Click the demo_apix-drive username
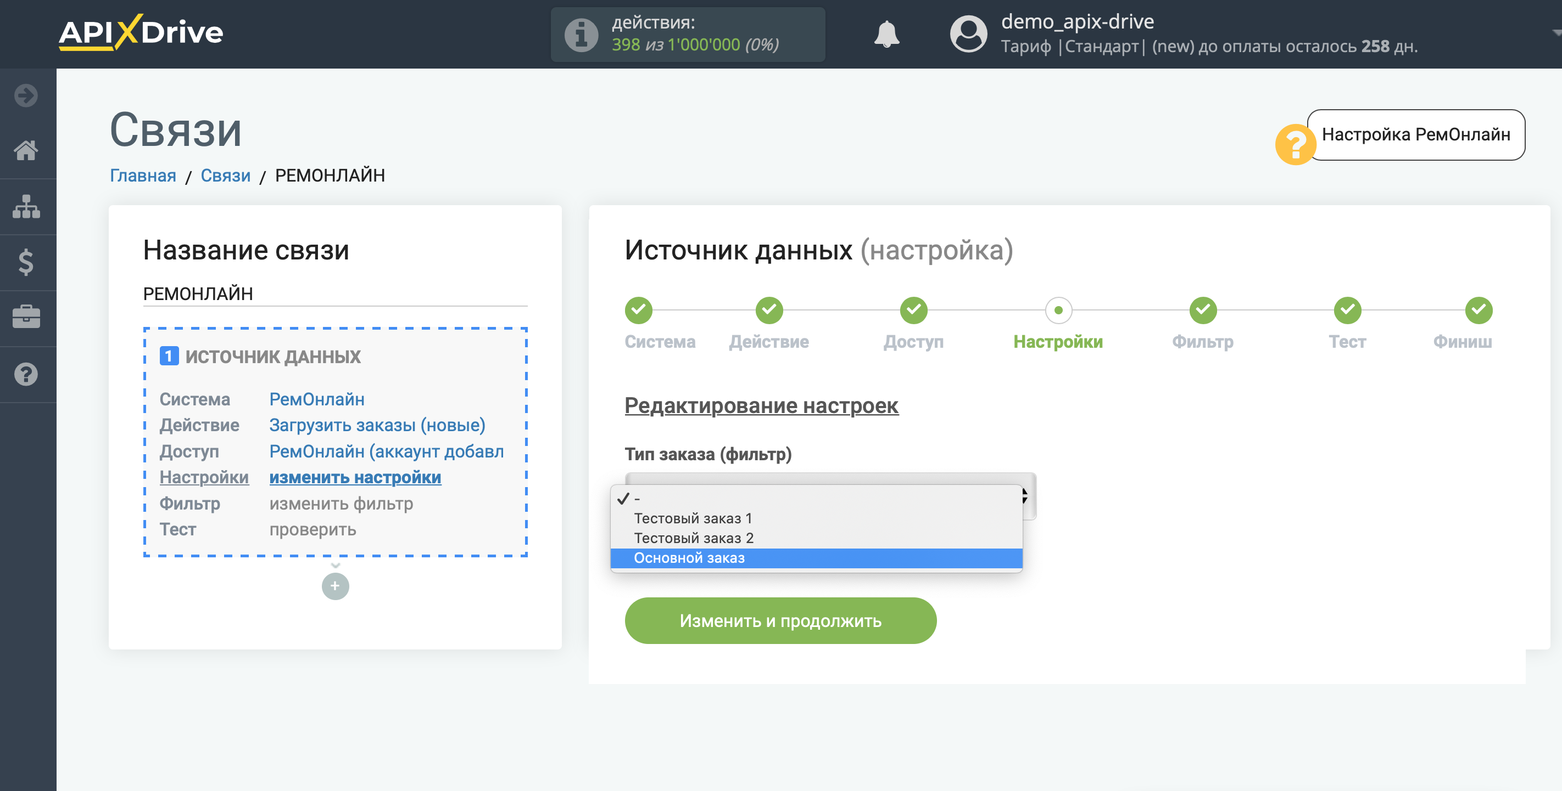The image size is (1562, 791). [1078, 22]
